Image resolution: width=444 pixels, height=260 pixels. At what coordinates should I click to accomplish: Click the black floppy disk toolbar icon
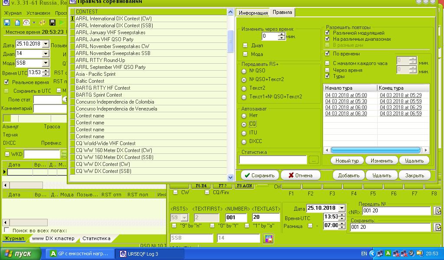(x=52, y=23)
